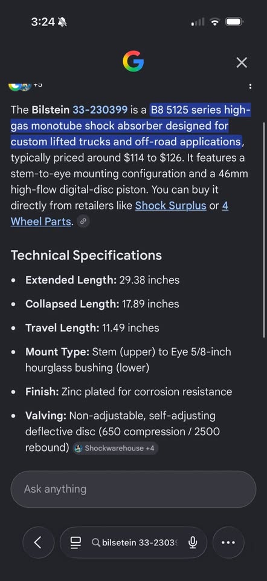267x581 pixels.
Task: Tap the highlighted B8 5125 series text
Action: coord(130,126)
